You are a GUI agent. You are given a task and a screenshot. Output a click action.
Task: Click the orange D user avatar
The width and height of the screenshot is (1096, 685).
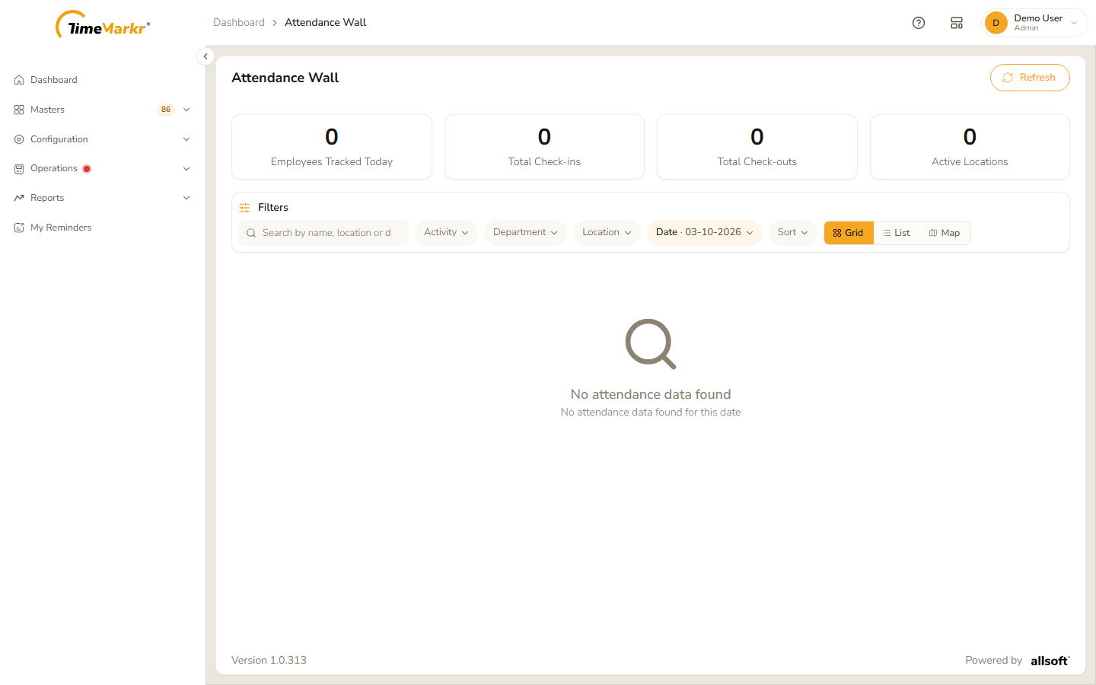coord(996,23)
